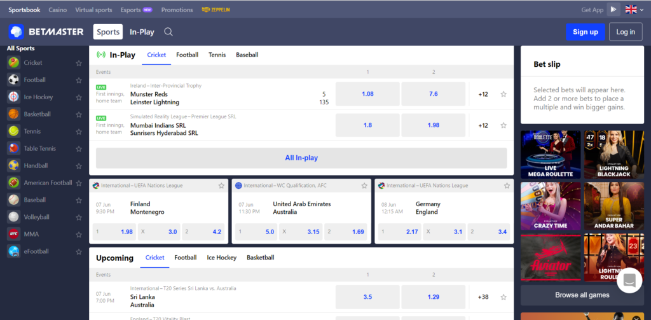Click the Betmaster logo
The image size is (651, 320).
pos(46,32)
